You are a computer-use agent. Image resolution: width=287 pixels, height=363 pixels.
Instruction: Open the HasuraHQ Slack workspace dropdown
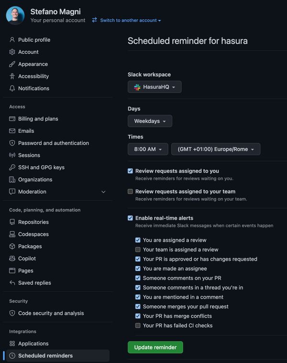coord(155,87)
